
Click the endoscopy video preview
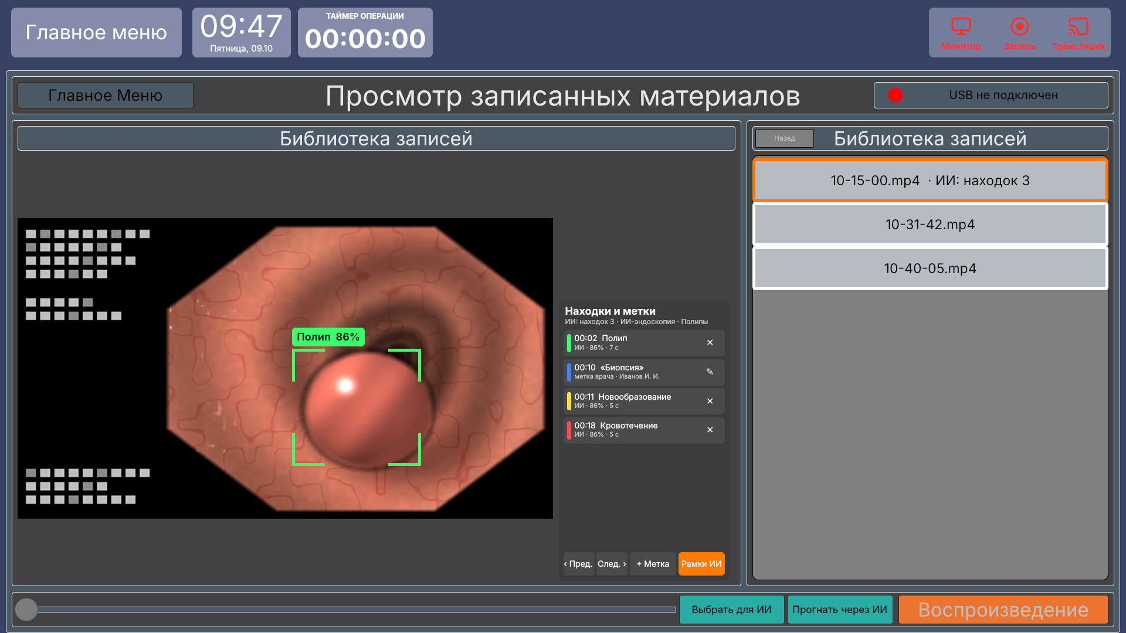click(285, 368)
